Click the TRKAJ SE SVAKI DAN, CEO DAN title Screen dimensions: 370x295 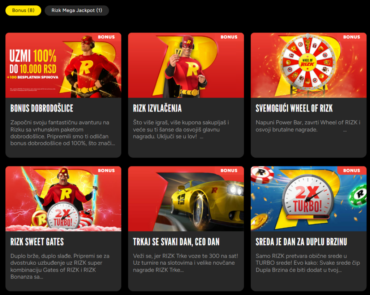click(176, 242)
